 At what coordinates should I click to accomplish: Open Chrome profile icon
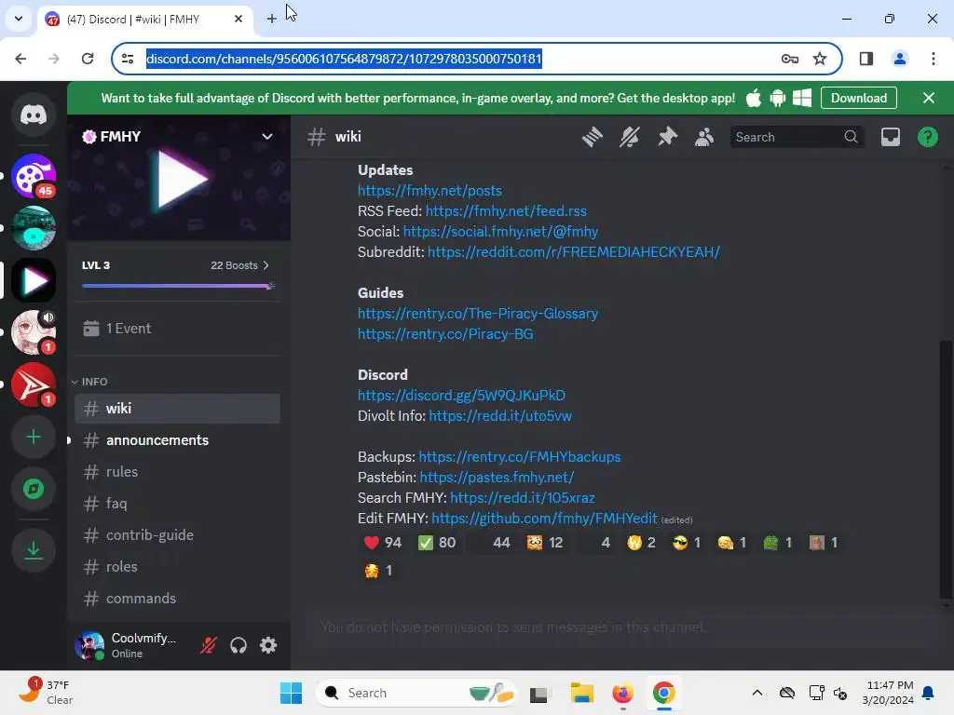[x=899, y=59]
